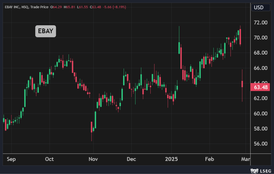Select the Dec label on time axis
This screenshot has height=174, width=274.
pos(131,159)
